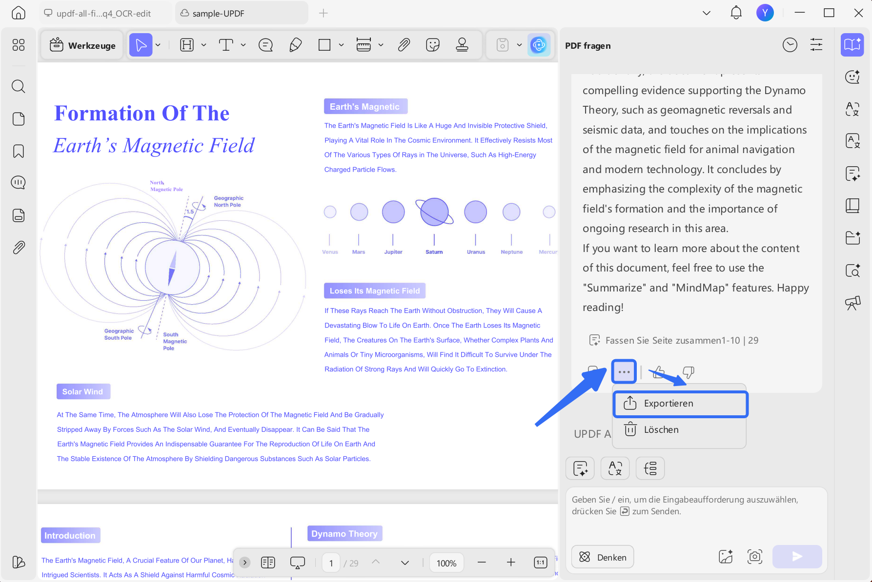Image resolution: width=872 pixels, height=582 pixels.
Task: Click the attachment paperclip tool in toolbar
Action: coord(404,45)
